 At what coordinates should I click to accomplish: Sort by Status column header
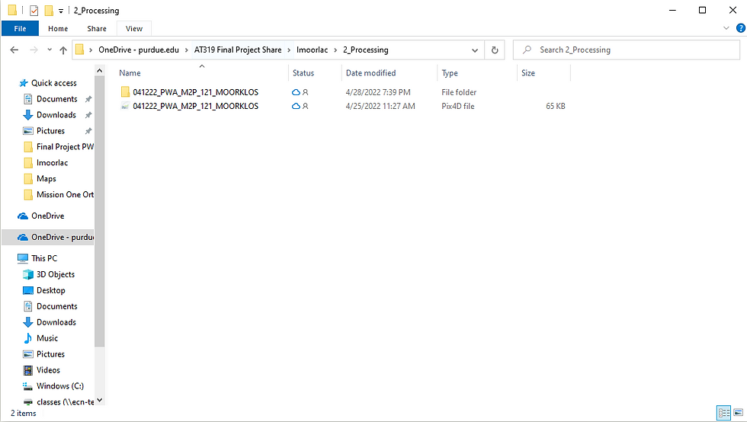(303, 73)
